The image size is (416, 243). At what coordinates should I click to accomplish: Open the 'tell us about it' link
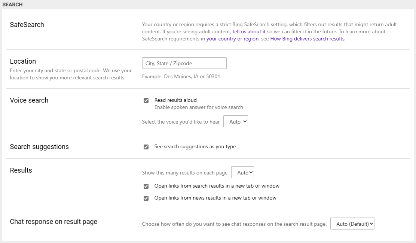click(249, 31)
